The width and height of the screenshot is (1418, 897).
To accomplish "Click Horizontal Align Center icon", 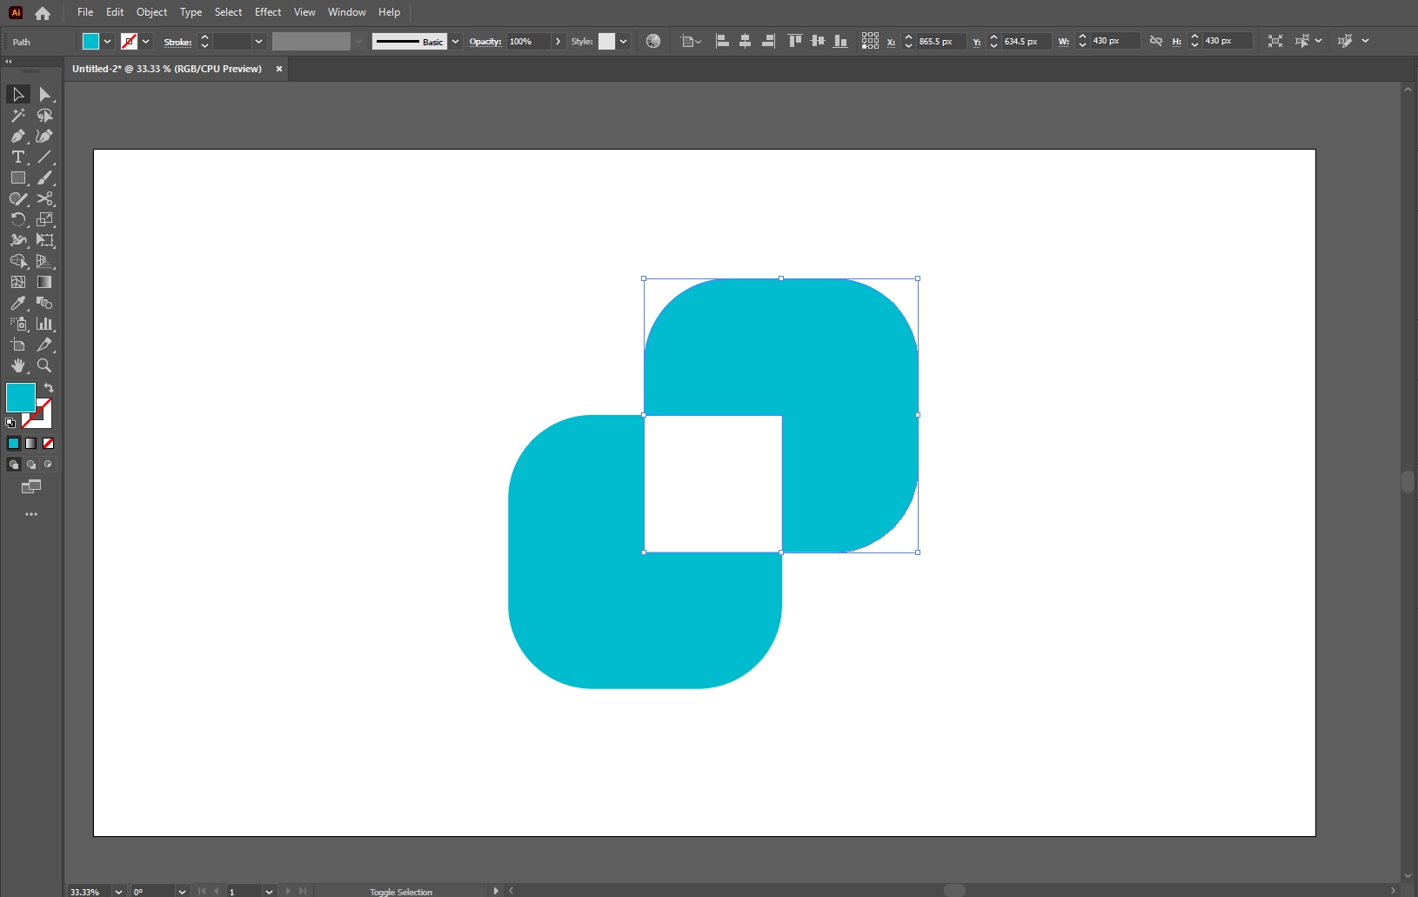I will 746,41.
